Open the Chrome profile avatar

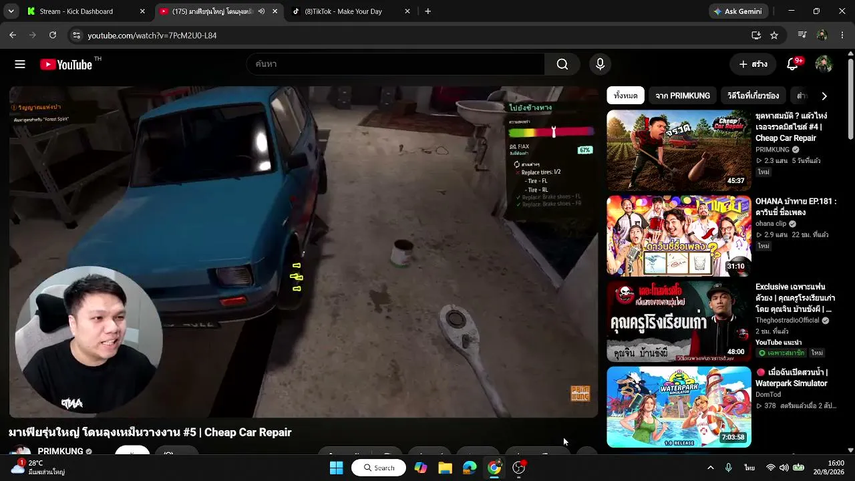click(822, 35)
